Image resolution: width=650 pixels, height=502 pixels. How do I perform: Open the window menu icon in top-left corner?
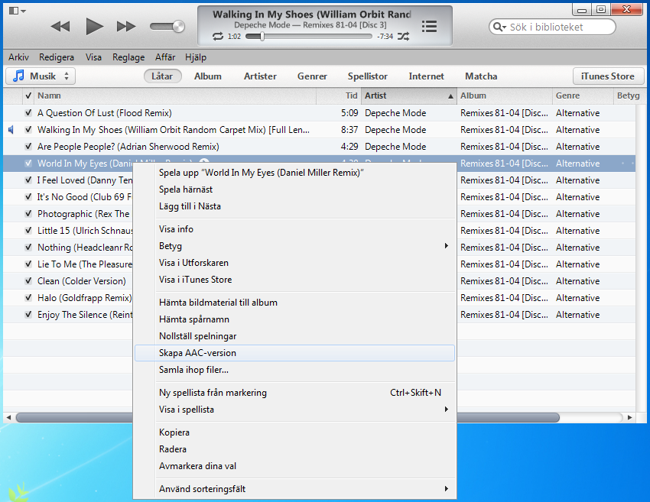coord(17,11)
